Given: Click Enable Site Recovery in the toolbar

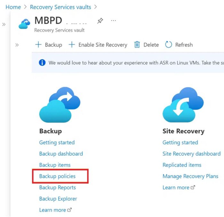Looking at the screenshot, I should click(103, 45).
